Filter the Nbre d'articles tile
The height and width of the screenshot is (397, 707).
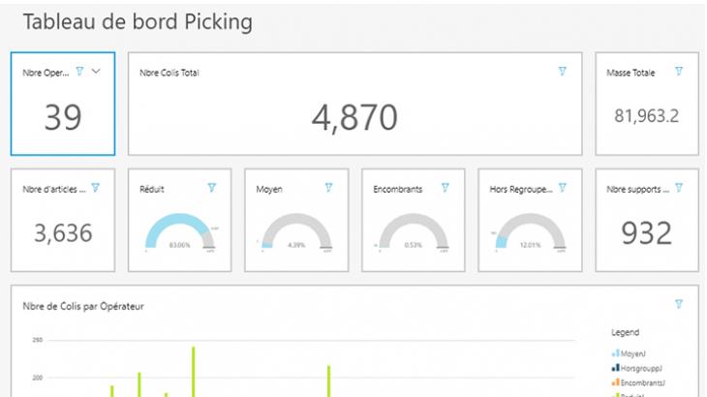tap(95, 188)
